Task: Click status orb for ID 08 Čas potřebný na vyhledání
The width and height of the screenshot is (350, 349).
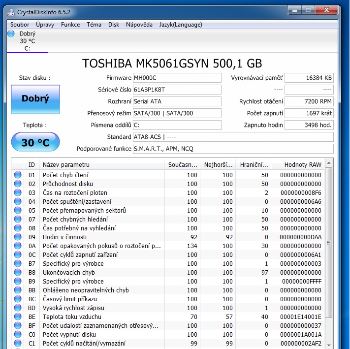Action: (x=18, y=228)
